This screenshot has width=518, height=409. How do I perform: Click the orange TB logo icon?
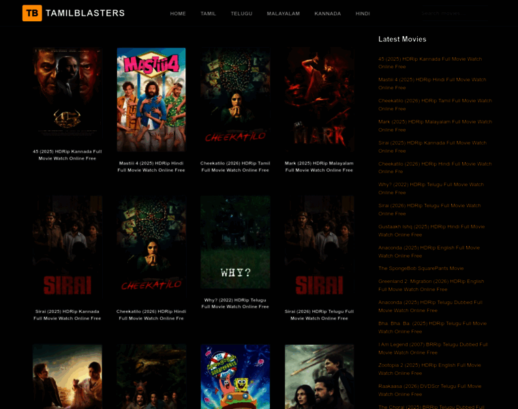[x=32, y=13]
